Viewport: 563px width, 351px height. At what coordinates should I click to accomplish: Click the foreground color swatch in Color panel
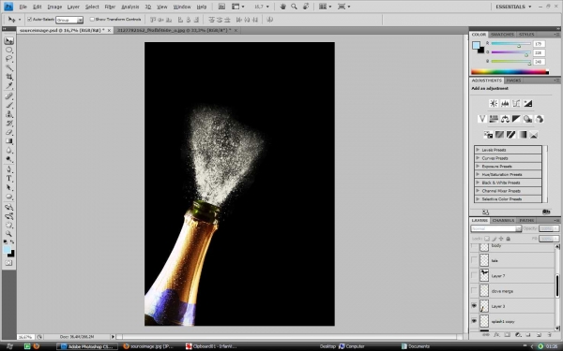pyautogui.click(x=476, y=46)
